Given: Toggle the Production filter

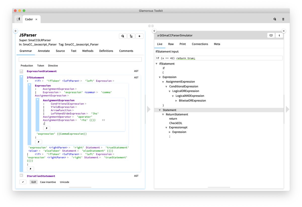Looking at the screenshot, I should [x=27, y=66].
